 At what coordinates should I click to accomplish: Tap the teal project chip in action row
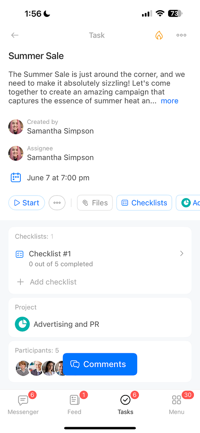click(188, 203)
